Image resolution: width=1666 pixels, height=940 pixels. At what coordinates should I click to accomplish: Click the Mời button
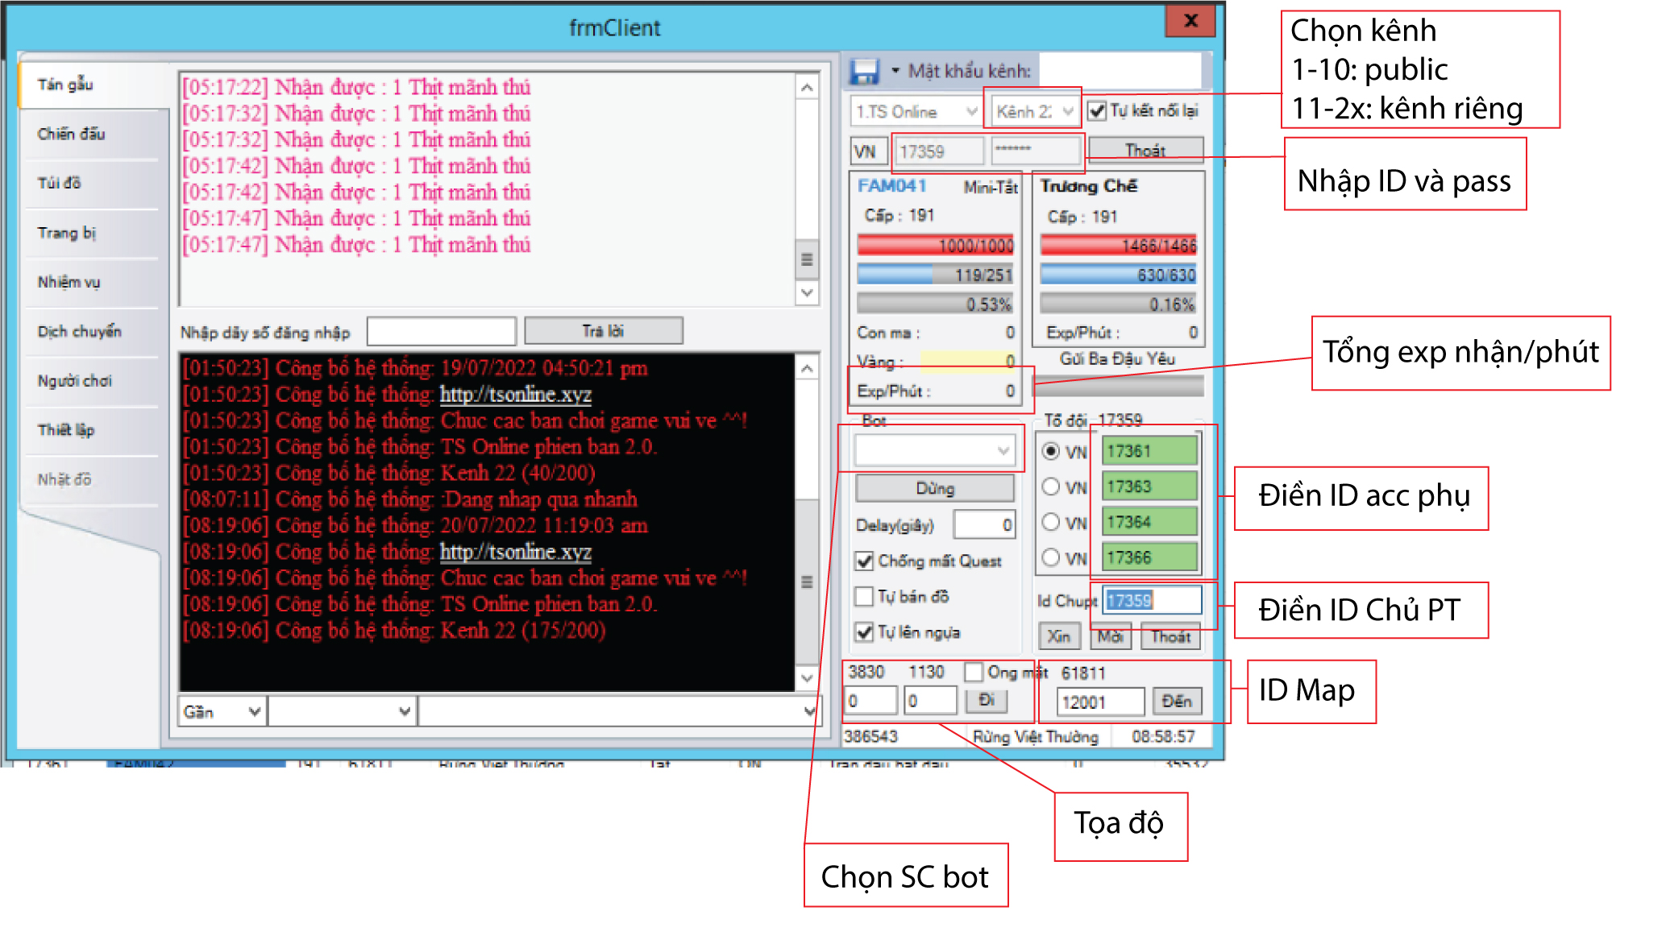(x=1111, y=636)
